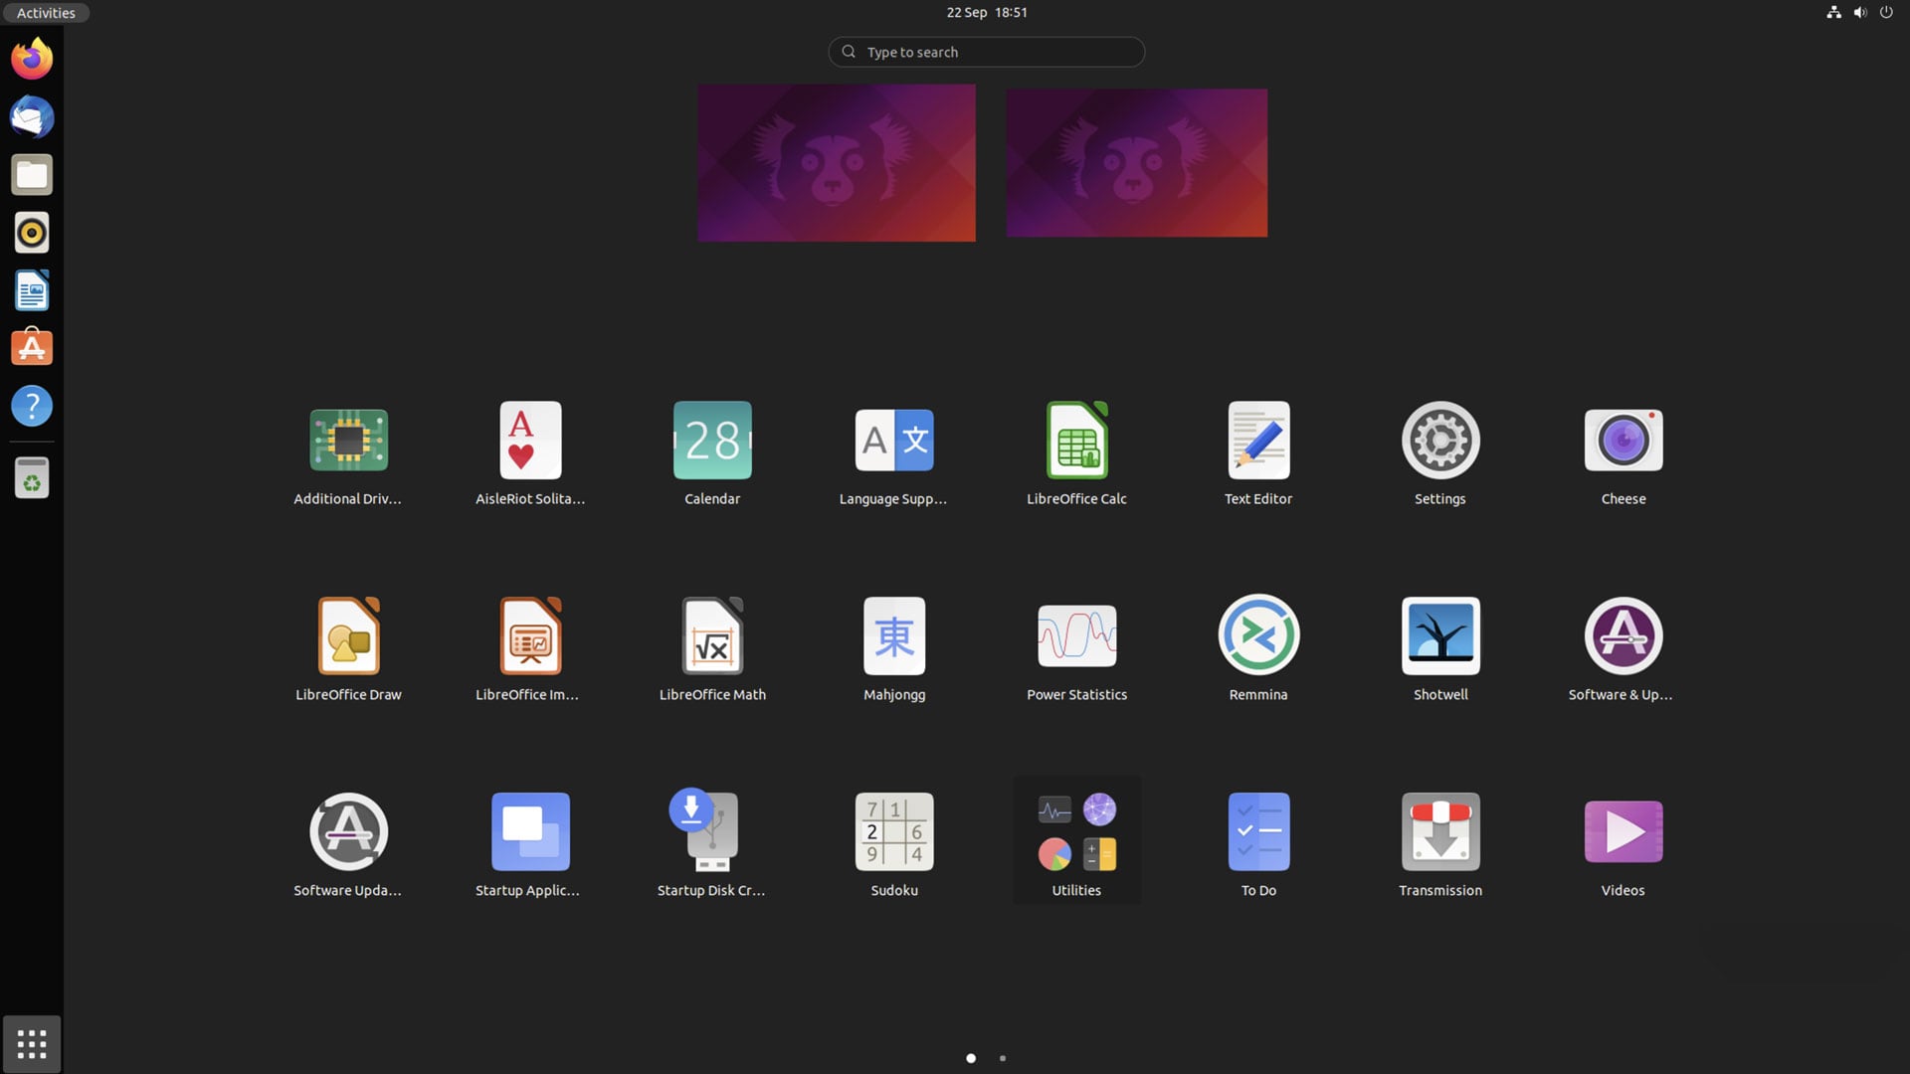Launch the Remmina remote desktop client
This screenshot has width=1910, height=1074.
(x=1257, y=634)
